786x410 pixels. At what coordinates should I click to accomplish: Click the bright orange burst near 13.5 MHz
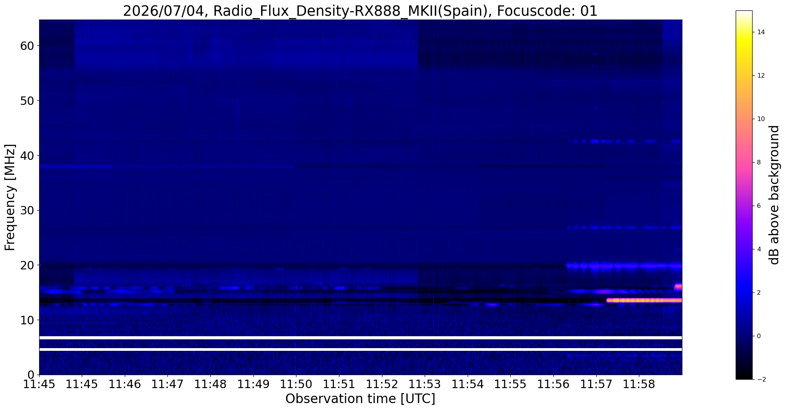[x=644, y=300]
